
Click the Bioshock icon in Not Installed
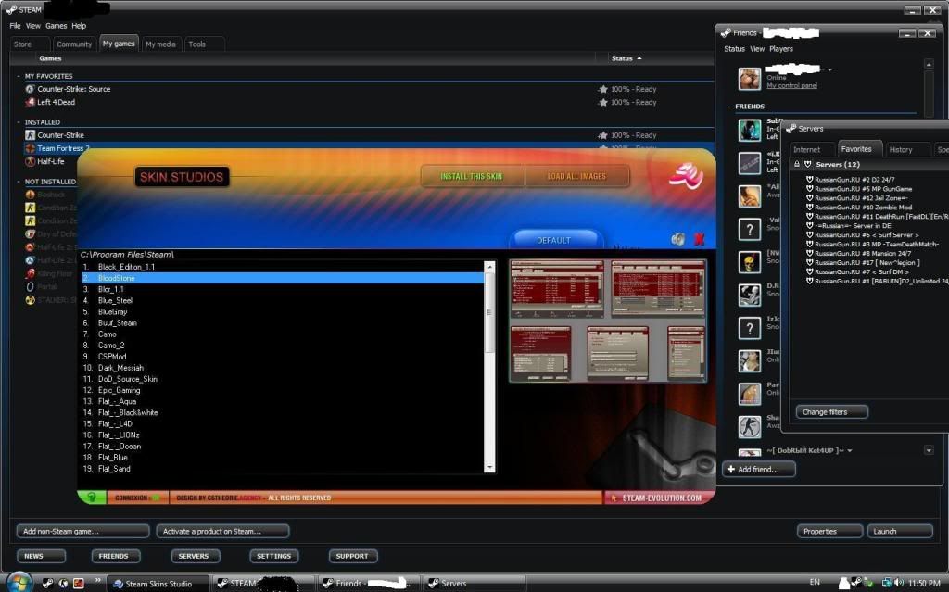tap(30, 195)
